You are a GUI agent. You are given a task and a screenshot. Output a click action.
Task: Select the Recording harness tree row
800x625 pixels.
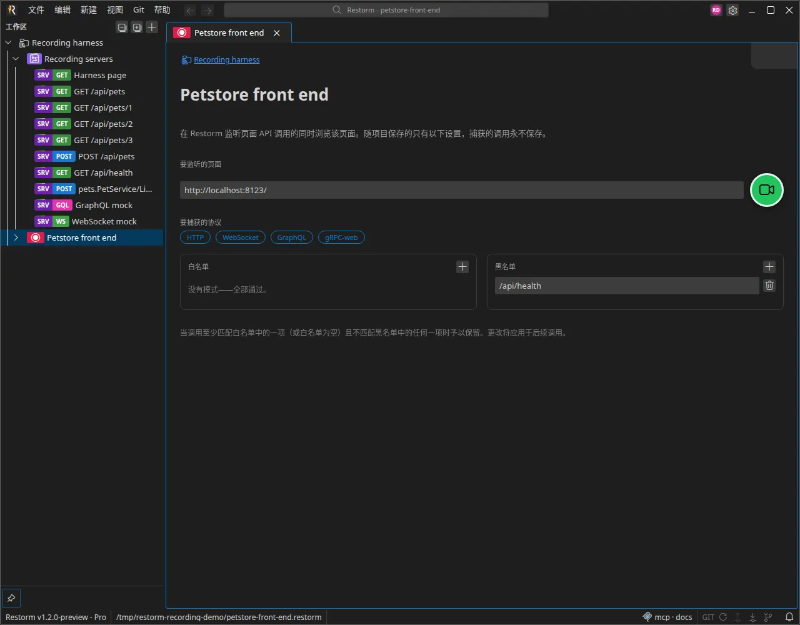pos(82,42)
